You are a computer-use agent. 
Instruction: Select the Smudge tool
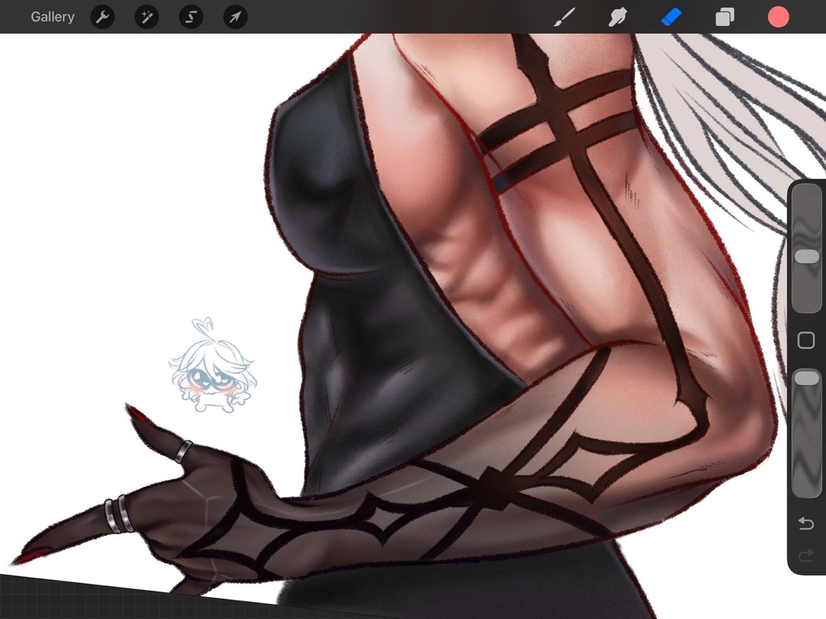[x=617, y=17]
